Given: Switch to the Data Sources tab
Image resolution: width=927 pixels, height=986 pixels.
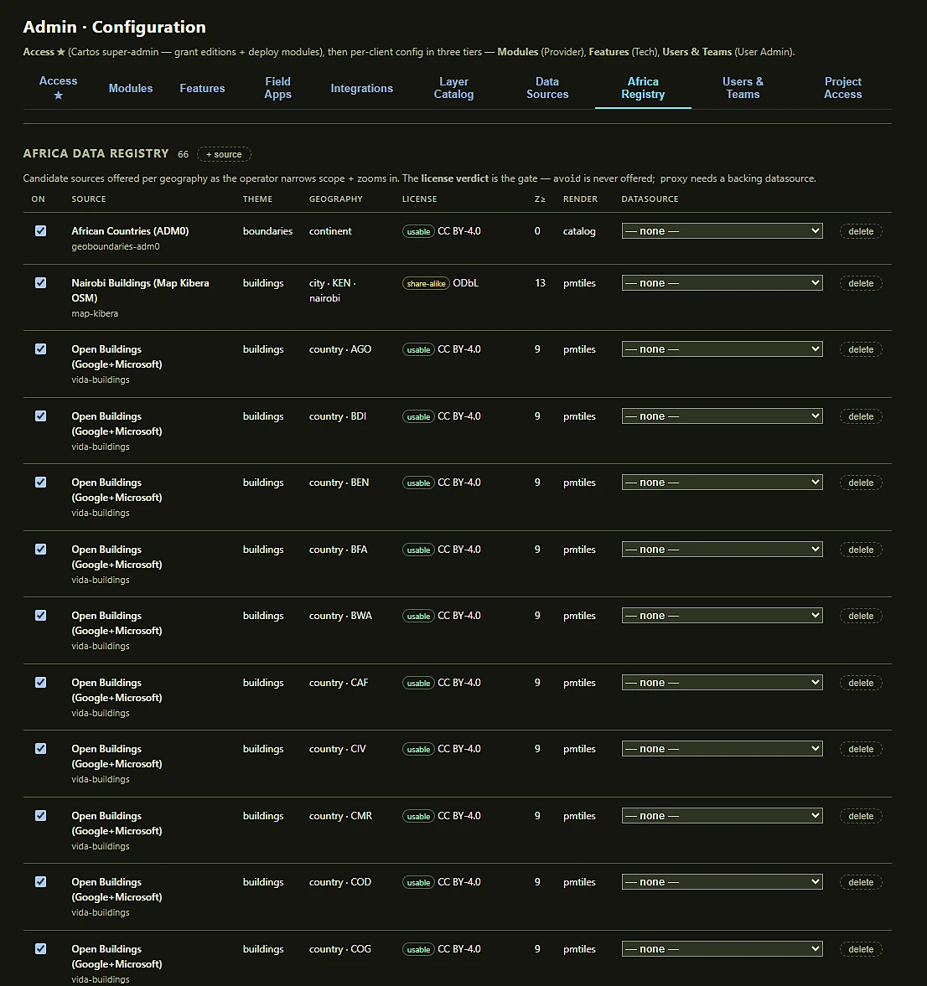Looking at the screenshot, I should [x=547, y=88].
